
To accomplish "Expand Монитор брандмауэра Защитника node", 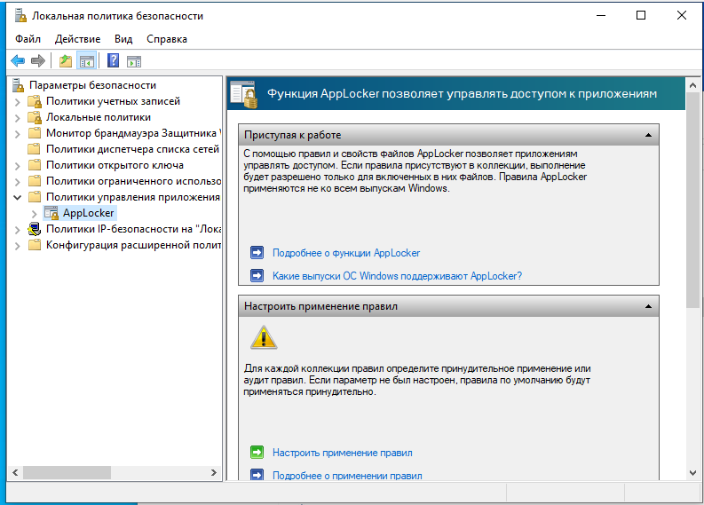I will coord(17,134).
